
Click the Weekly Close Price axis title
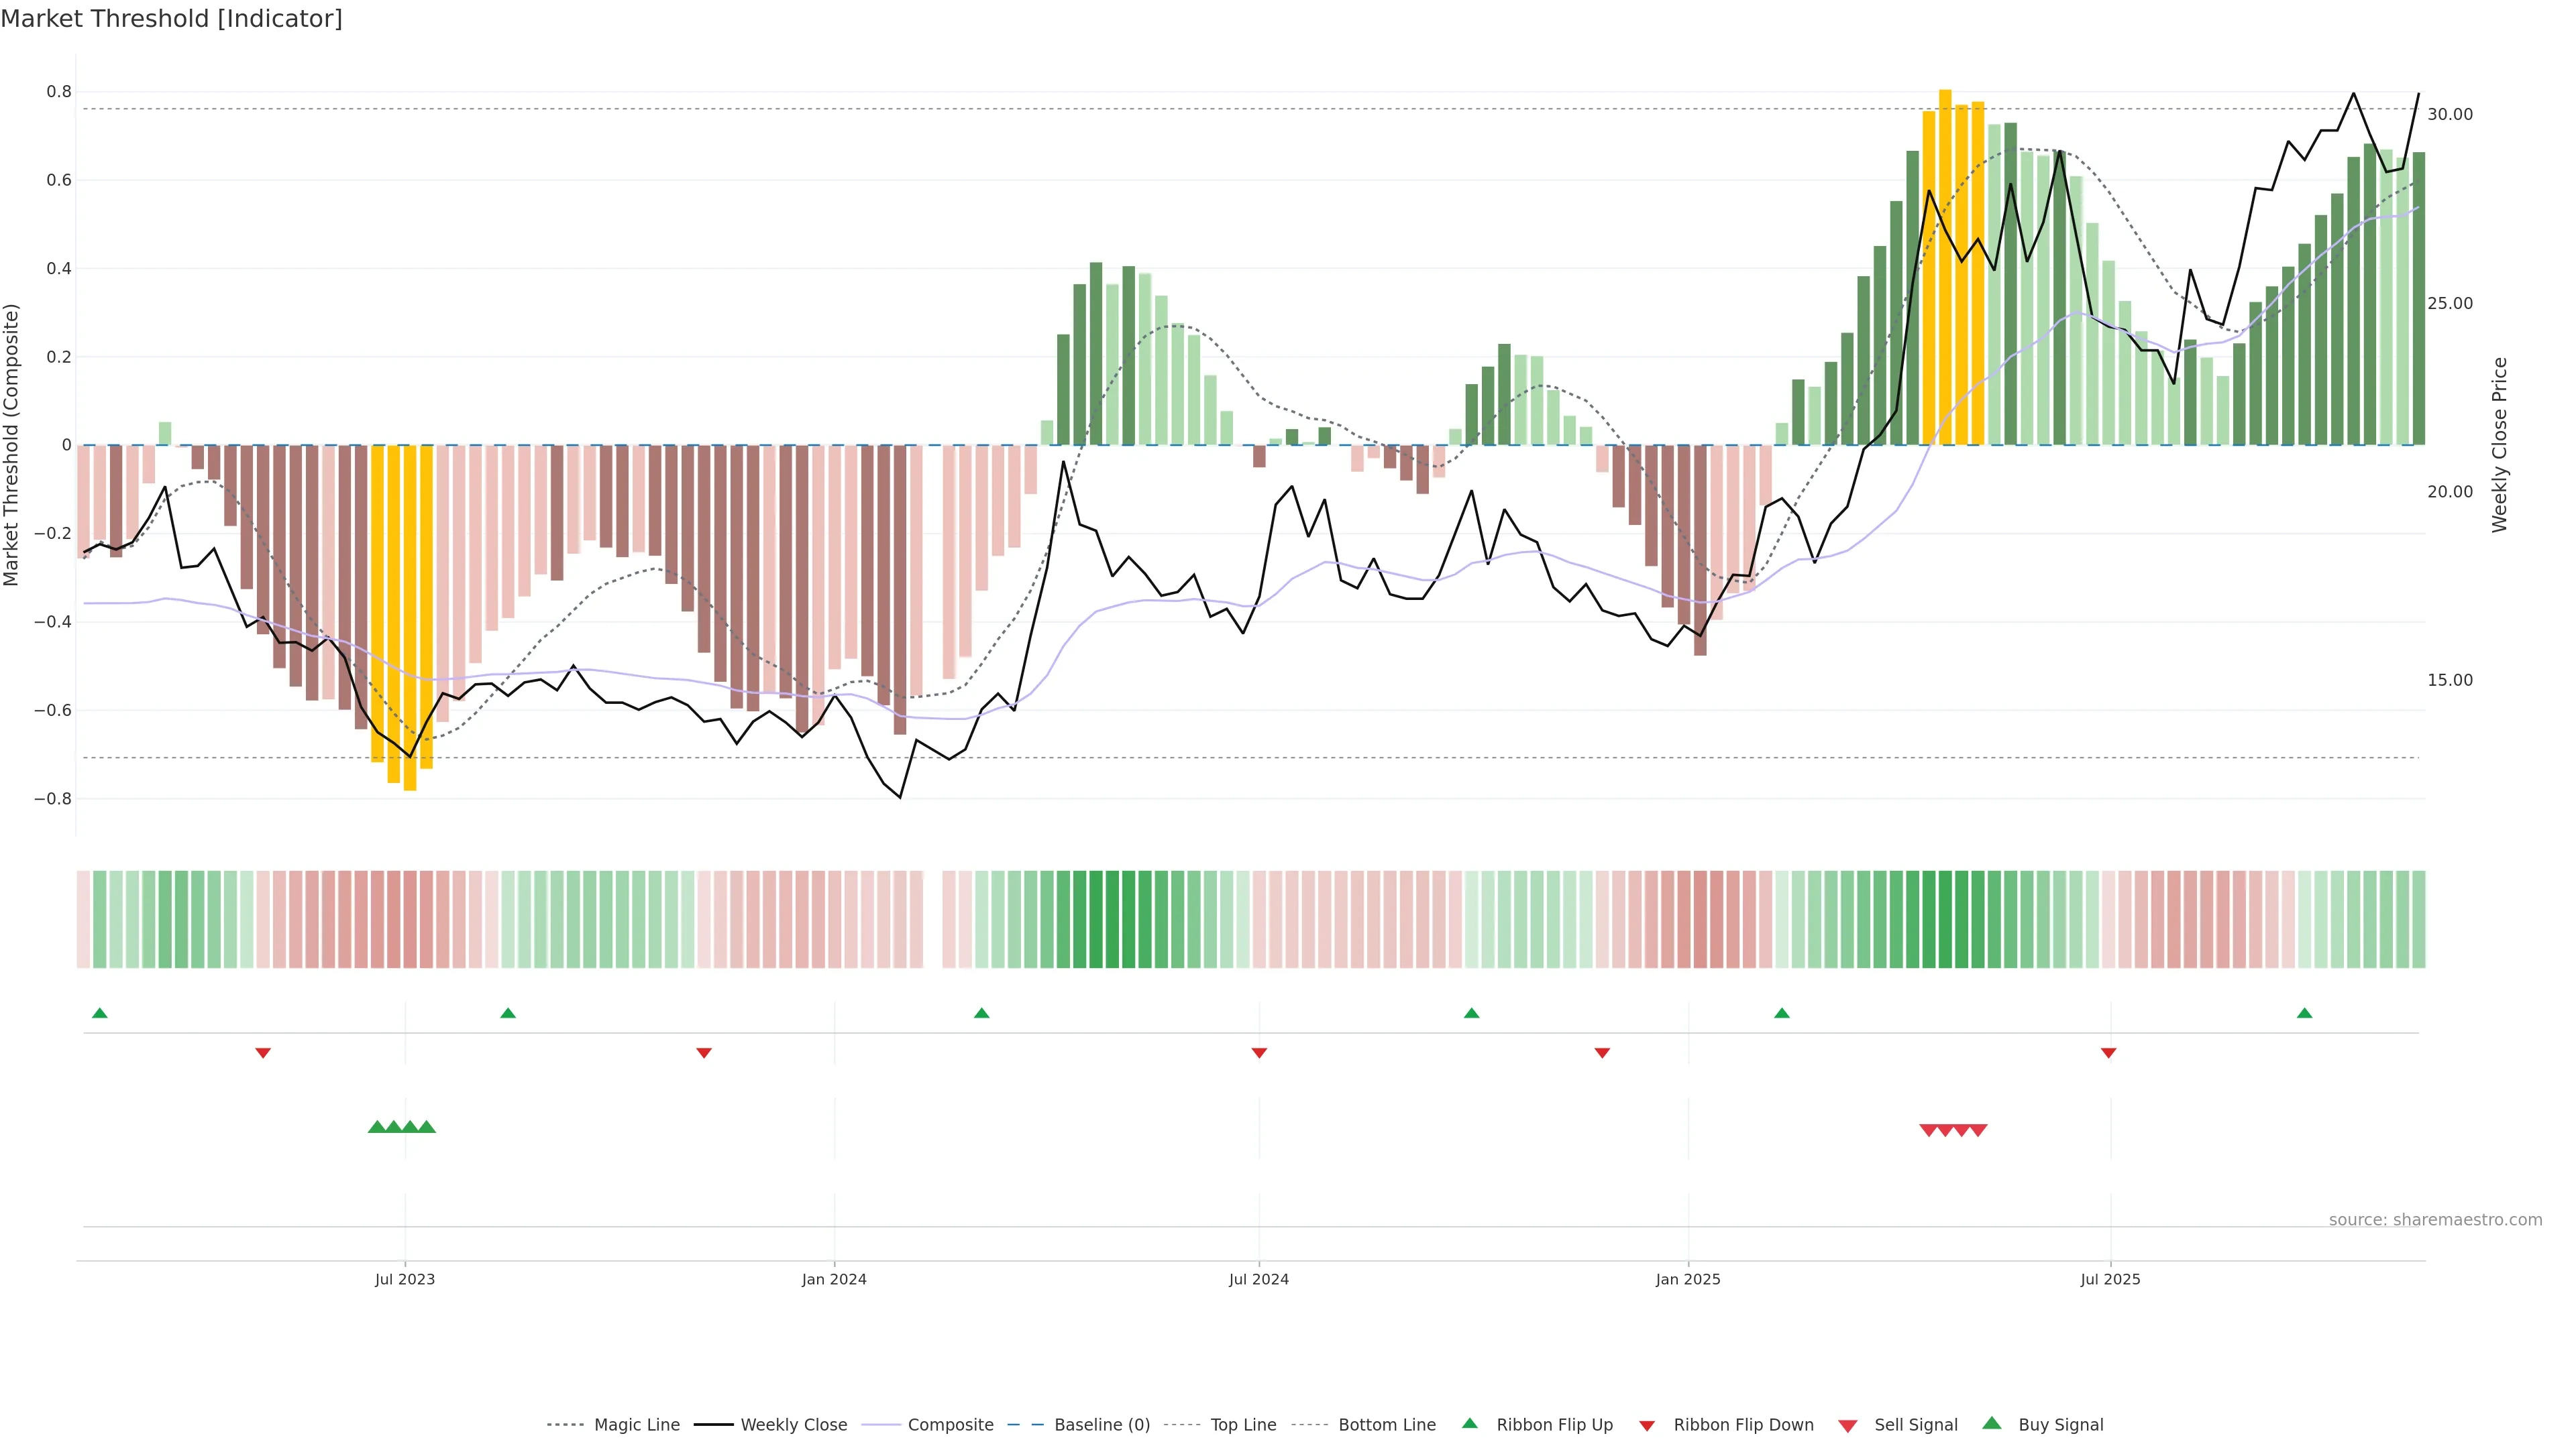tap(2500, 444)
